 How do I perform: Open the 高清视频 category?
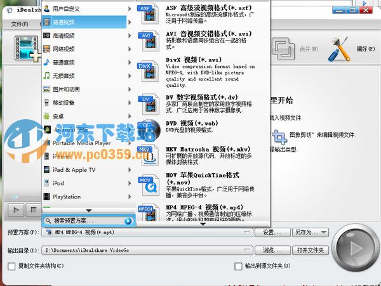click(x=84, y=36)
